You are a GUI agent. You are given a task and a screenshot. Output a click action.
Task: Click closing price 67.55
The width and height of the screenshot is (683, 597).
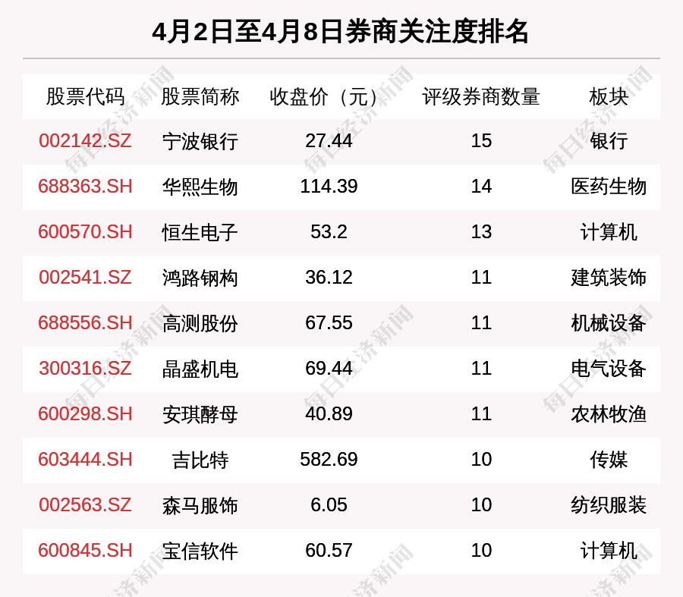click(x=329, y=323)
